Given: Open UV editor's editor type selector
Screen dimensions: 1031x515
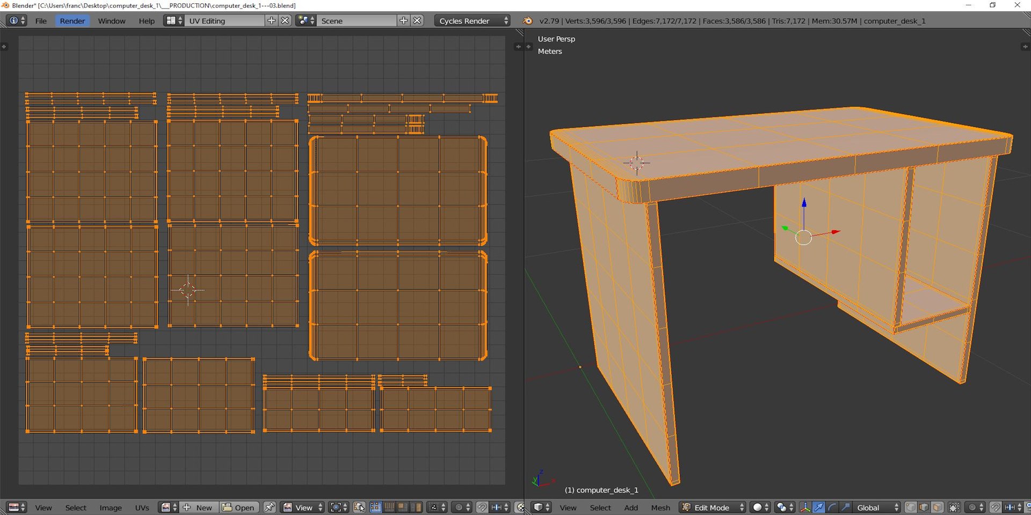Looking at the screenshot, I should coord(16,507).
